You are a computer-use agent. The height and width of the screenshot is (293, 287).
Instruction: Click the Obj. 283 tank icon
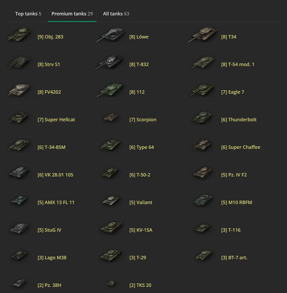point(19,35)
